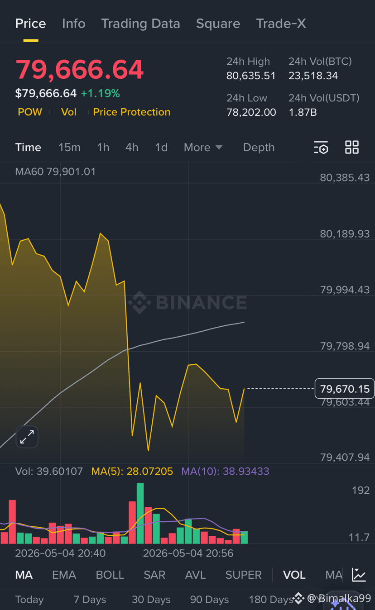Select the 7 Days performance range
The height and width of the screenshot is (610, 375).
point(90,600)
